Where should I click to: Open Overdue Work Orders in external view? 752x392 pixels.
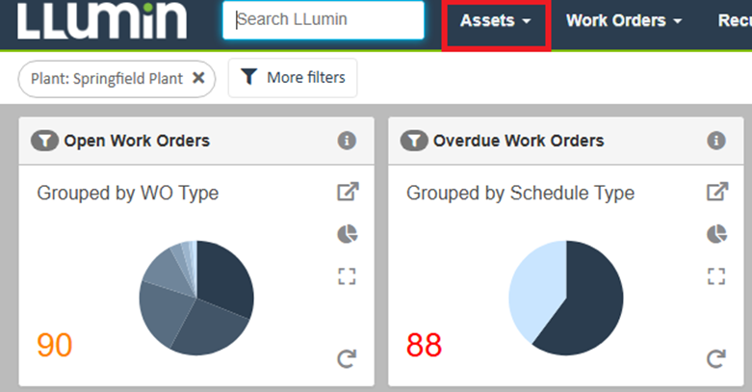716,192
